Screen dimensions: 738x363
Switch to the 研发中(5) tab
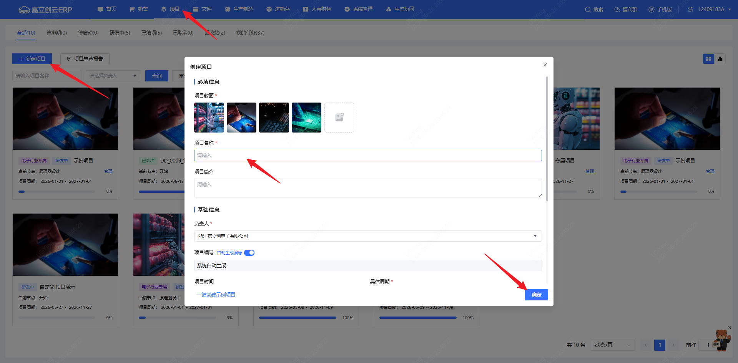[x=120, y=33]
